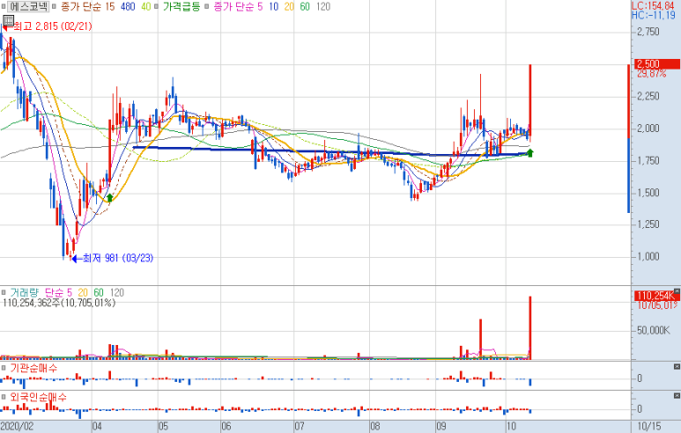Click the 2,750 price axis label
Viewport: 681px width, 433px height.
click(x=648, y=32)
